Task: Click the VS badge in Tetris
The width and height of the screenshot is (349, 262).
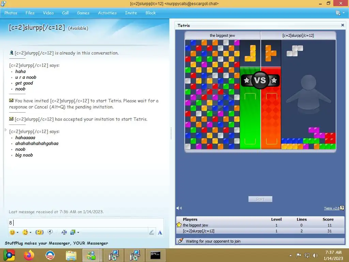Action: click(260, 80)
